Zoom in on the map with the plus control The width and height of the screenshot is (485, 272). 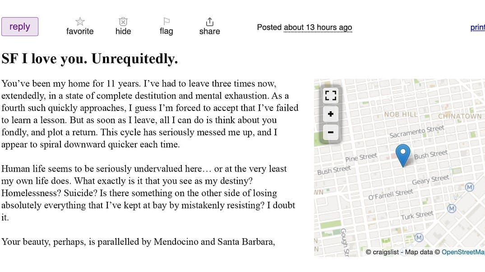tap(330, 114)
